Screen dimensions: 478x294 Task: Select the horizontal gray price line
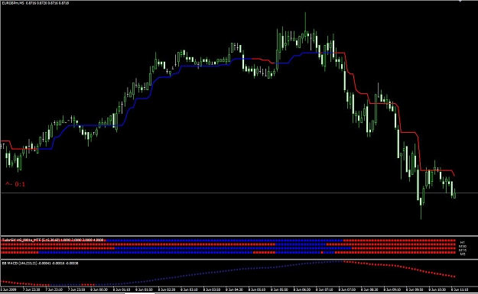[239, 193]
